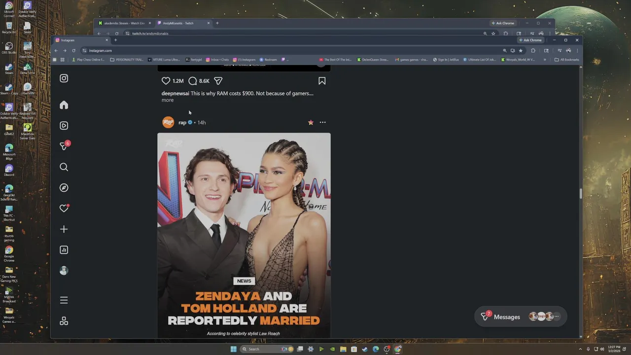Open DeJenQueen Stream bookmark
Viewport: 631px width, 355px height.
373,60
